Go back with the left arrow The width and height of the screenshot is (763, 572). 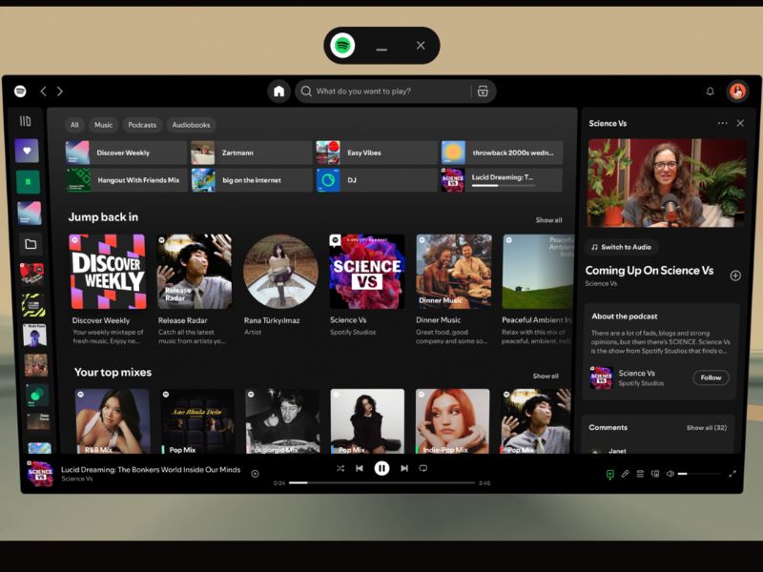43,91
